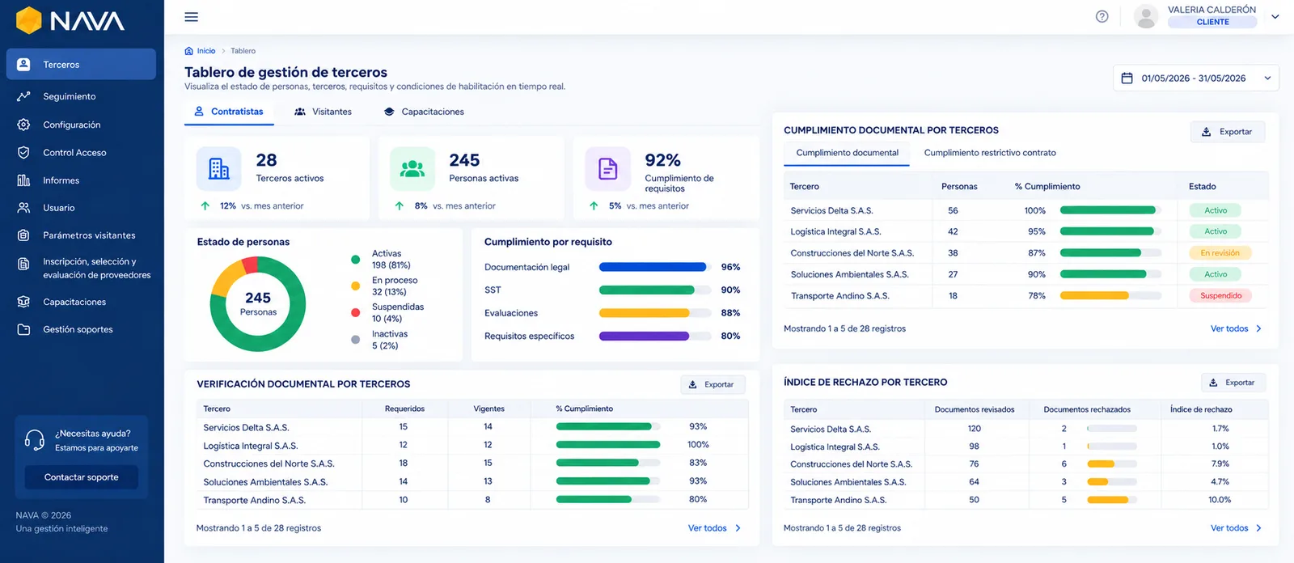Click Transporte Andino S.A.S. in Índice de rechazo table
The height and width of the screenshot is (563, 1294).
[x=838, y=501]
